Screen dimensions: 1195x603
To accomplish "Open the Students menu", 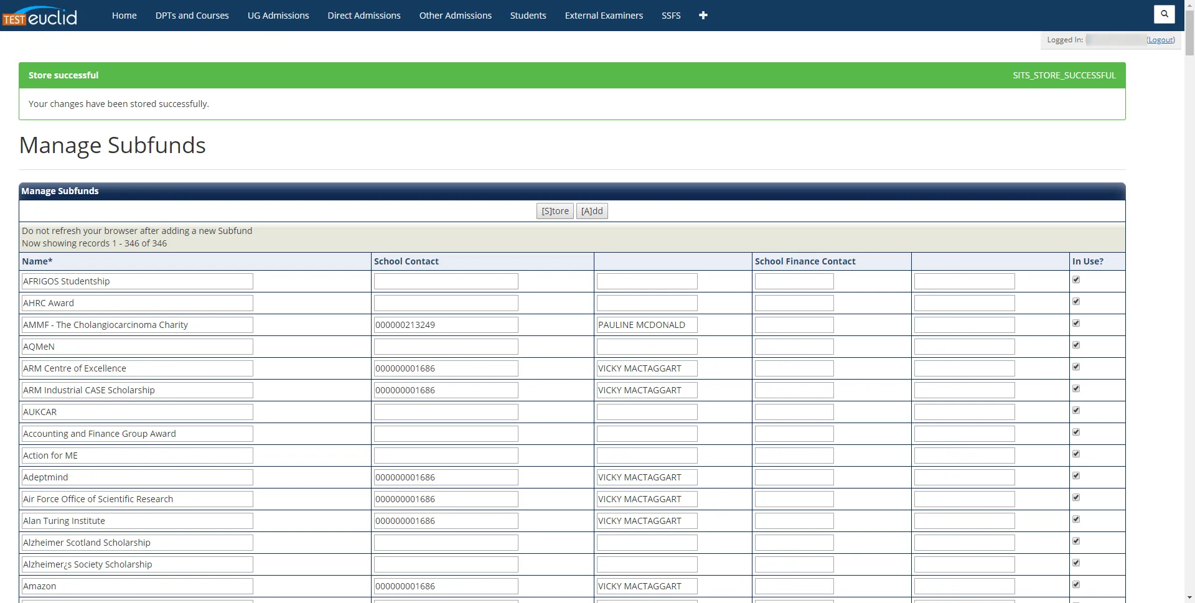I will point(528,15).
